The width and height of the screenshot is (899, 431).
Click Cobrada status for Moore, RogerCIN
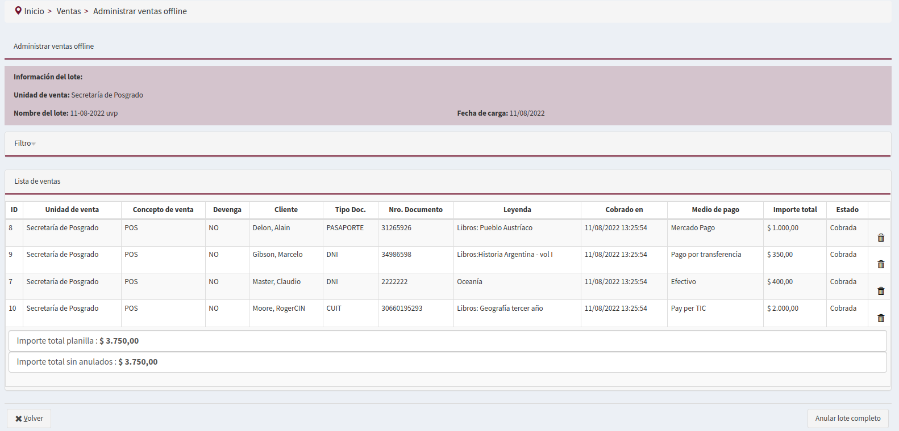pyautogui.click(x=843, y=309)
